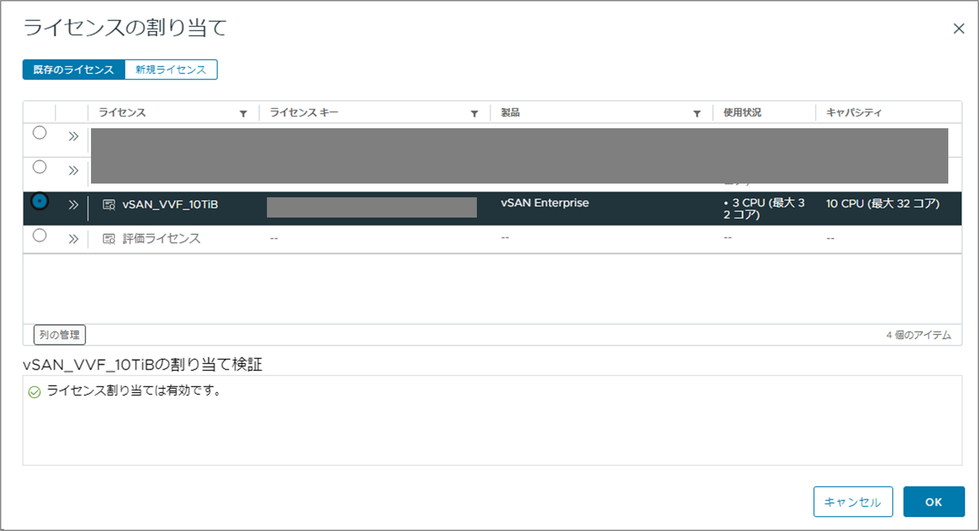
Task: Click the 評価ライセンス row name
Action: click(161, 239)
